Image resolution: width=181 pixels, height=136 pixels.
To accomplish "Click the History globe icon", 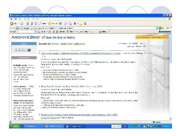I will tap(60, 24).
